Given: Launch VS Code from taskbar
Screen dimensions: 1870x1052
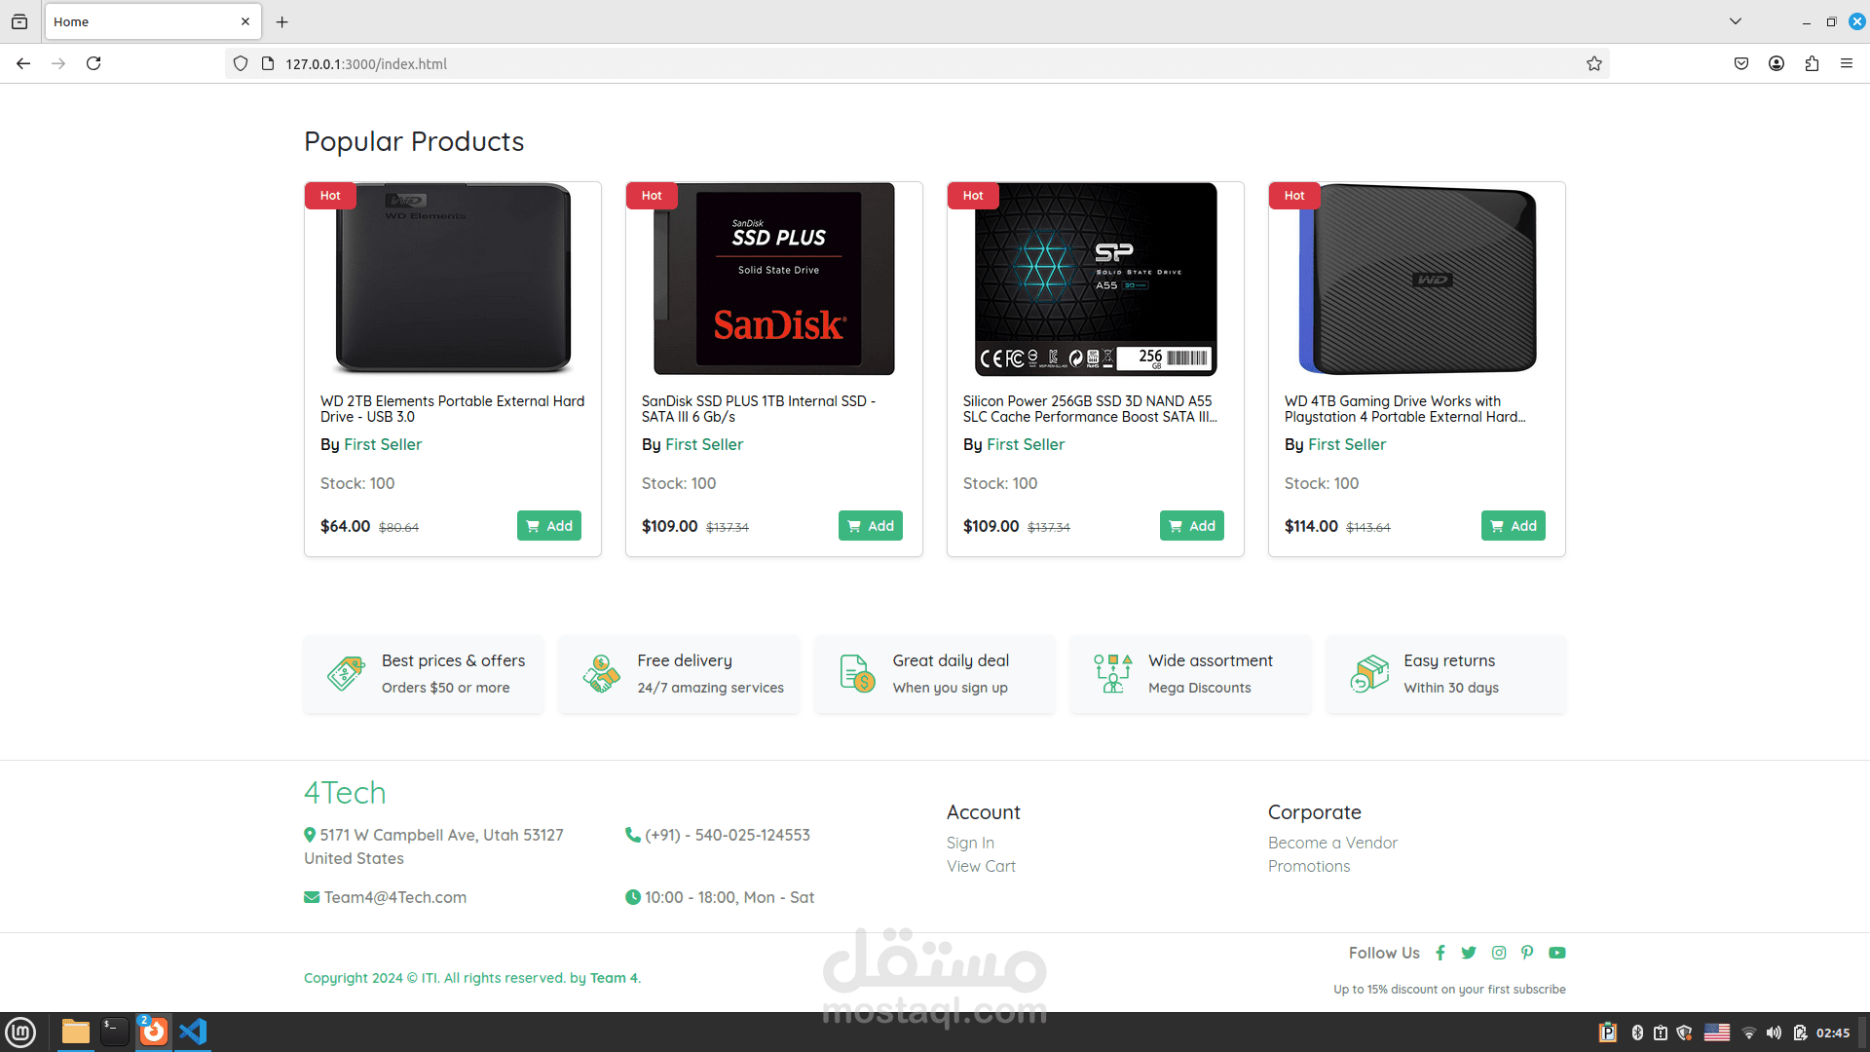Looking at the screenshot, I should [193, 1032].
